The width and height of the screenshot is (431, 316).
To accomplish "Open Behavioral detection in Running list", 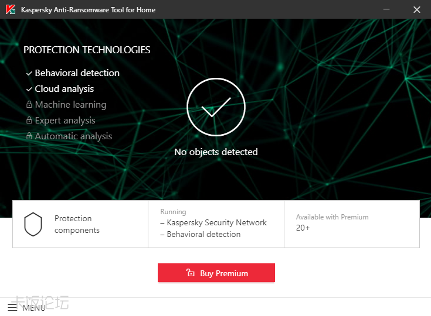I will tap(203, 234).
